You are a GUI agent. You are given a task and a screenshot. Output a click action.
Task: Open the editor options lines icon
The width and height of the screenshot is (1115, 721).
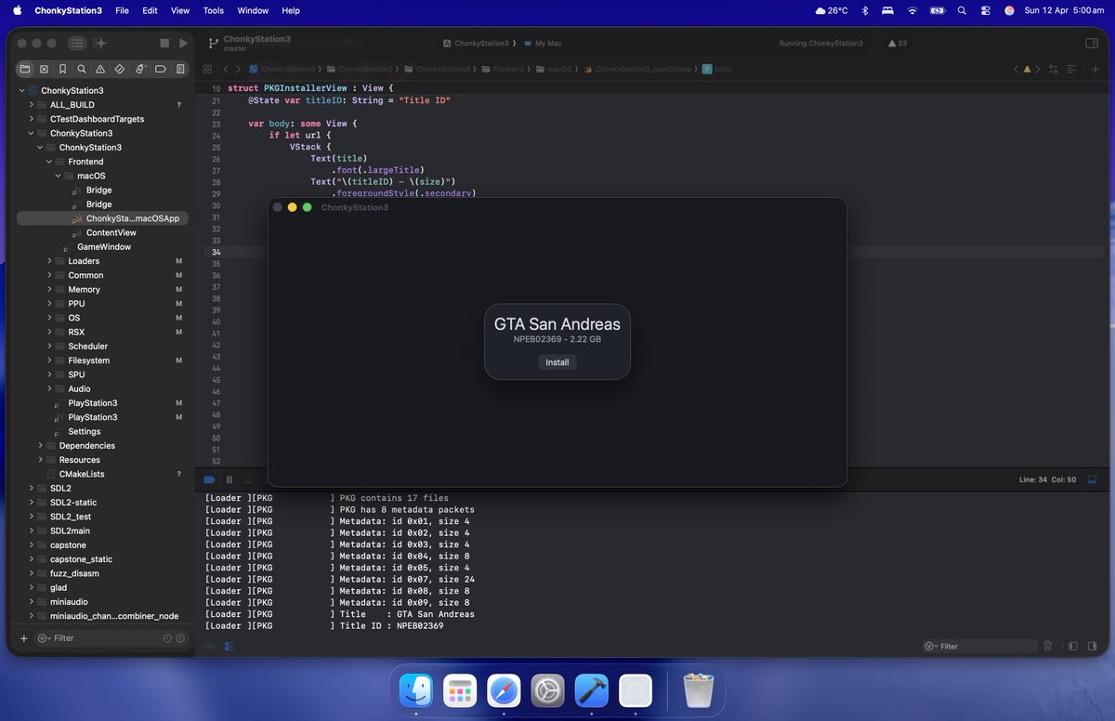click(x=1072, y=69)
